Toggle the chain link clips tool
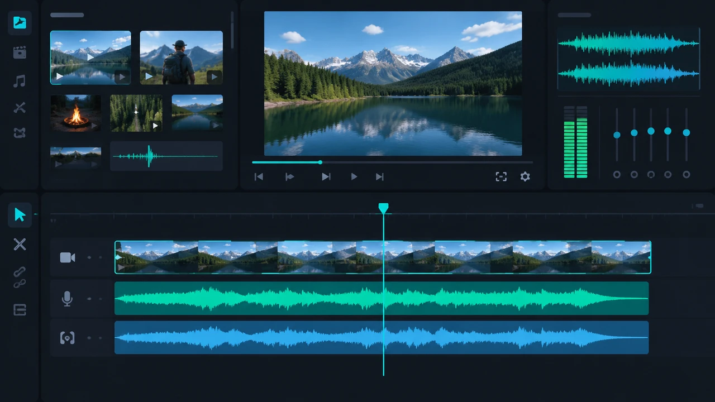This screenshot has width=715, height=402. [20, 277]
